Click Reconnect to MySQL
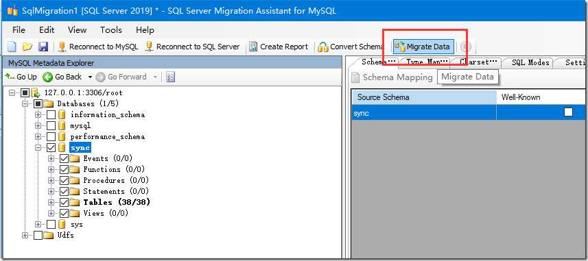 (98, 47)
